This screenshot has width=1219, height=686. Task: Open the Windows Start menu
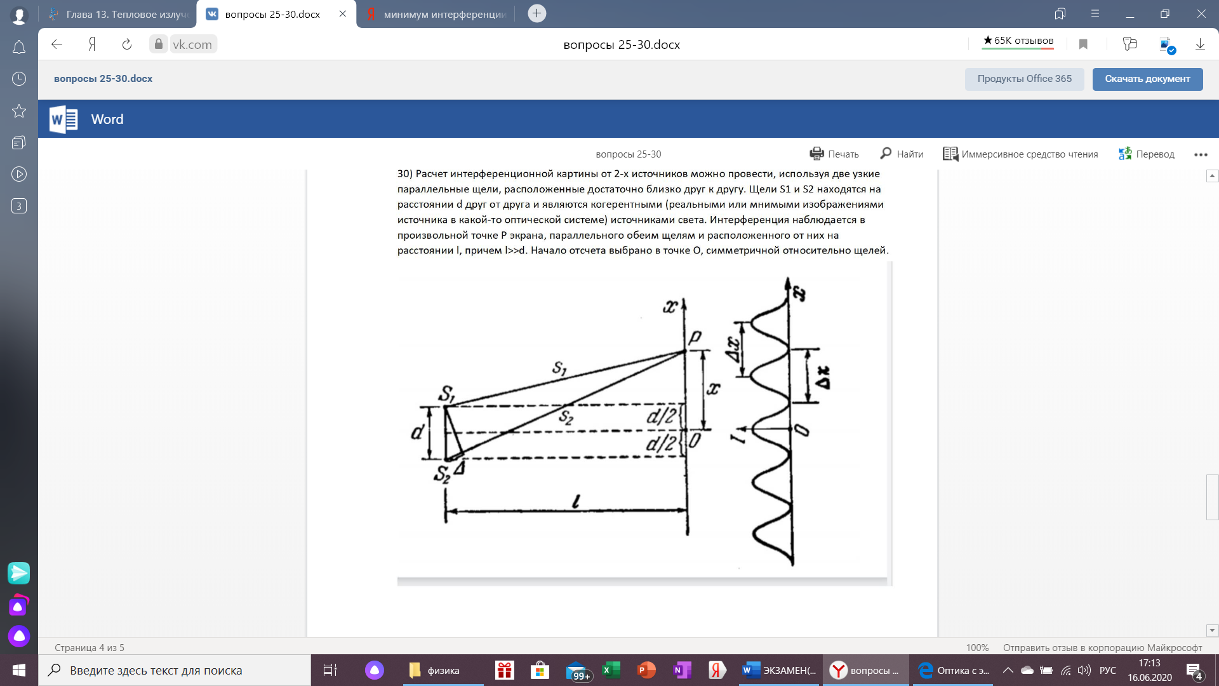[x=19, y=670]
